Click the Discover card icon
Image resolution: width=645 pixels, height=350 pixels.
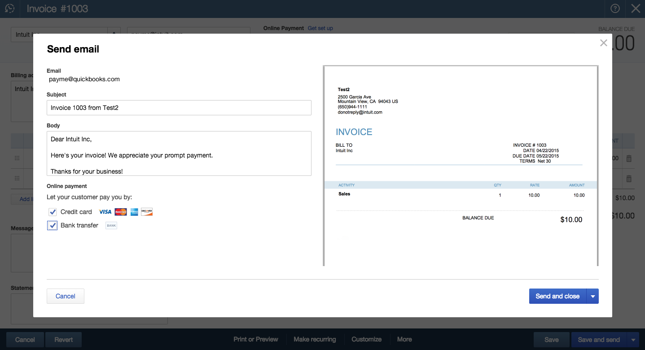pyautogui.click(x=147, y=212)
